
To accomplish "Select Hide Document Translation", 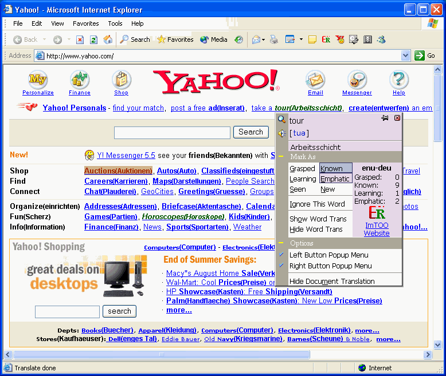I will pos(332,281).
